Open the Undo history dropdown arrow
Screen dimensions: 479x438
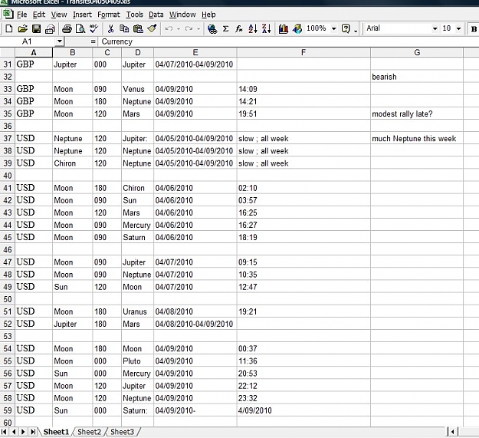179,29
